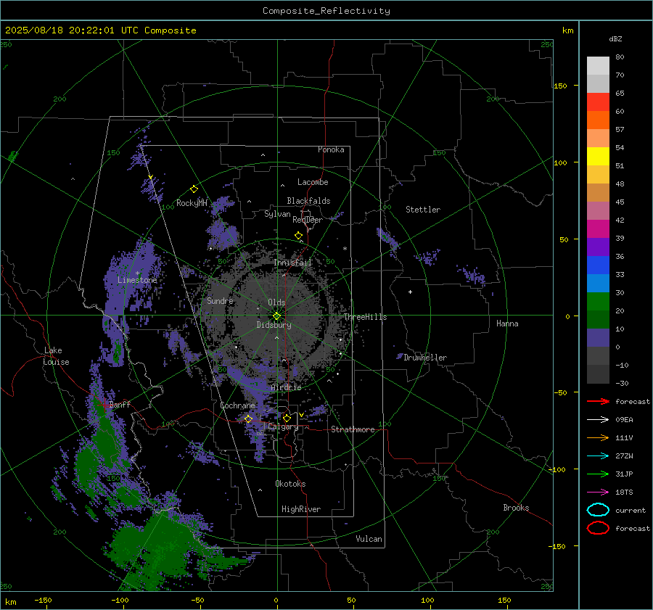Viewport: 653px width, 610px height.
Task: Click the red forecast ellipse legend icon
Action: 598,528
